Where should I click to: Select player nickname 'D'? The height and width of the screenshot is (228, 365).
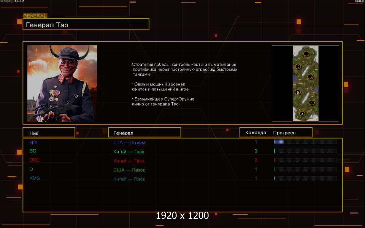(31, 169)
